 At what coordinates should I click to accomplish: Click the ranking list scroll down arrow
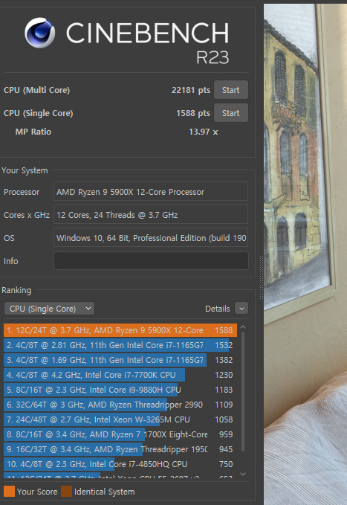pyautogui.click(x=243, y=474)
